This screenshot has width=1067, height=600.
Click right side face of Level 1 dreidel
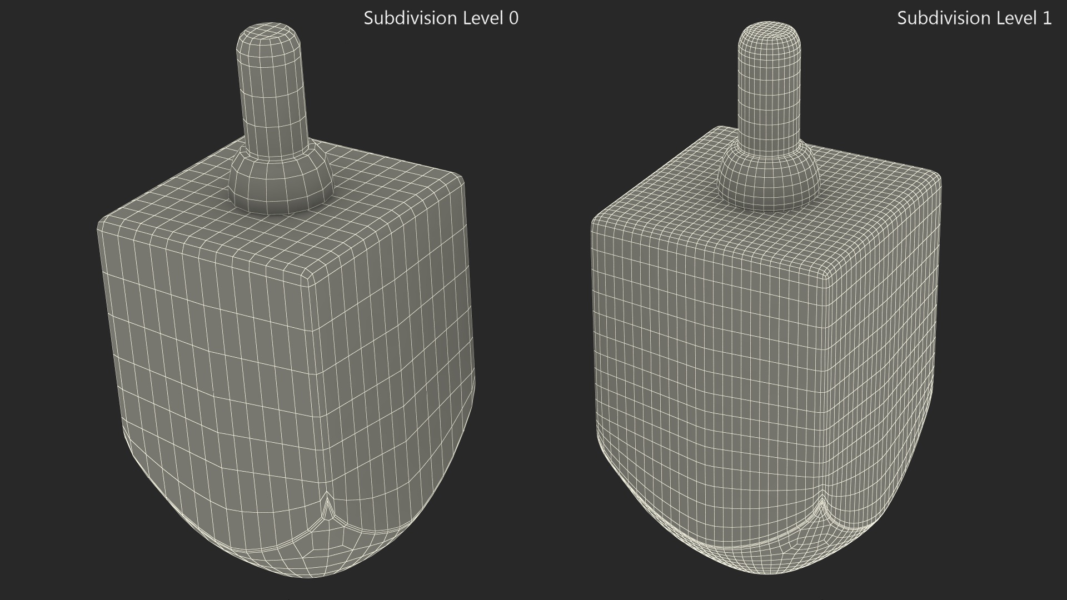(x=884, y=333)
